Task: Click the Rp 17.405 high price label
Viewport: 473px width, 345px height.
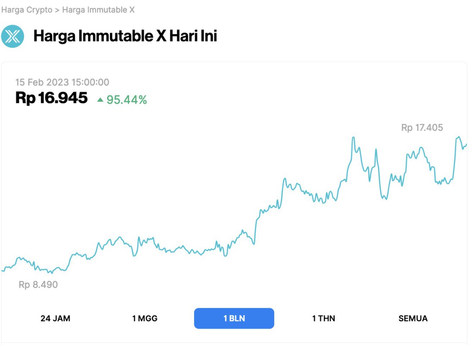Action: [422, 128]
